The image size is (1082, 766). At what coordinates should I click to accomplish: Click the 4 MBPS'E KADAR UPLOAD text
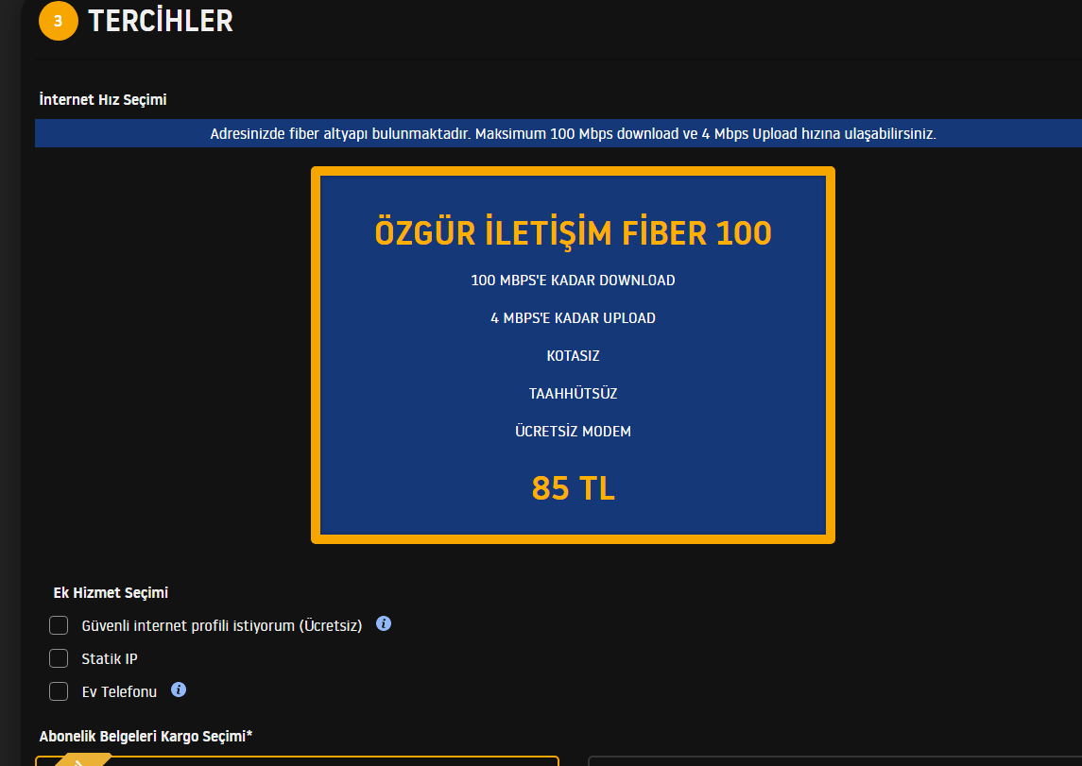point(573,318)
